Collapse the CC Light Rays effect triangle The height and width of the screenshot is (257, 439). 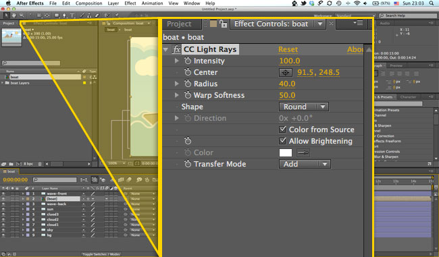click(x=165, y=50)
